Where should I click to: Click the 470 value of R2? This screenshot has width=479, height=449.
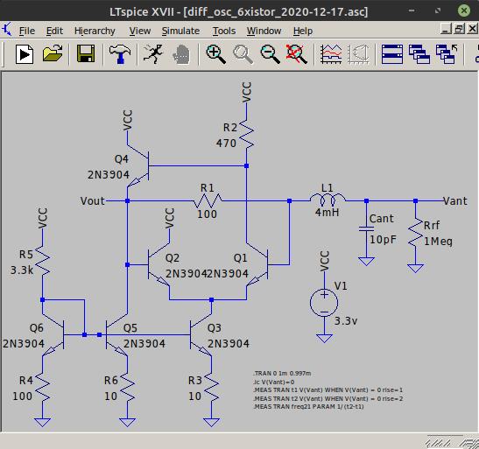tap(226, 144)
